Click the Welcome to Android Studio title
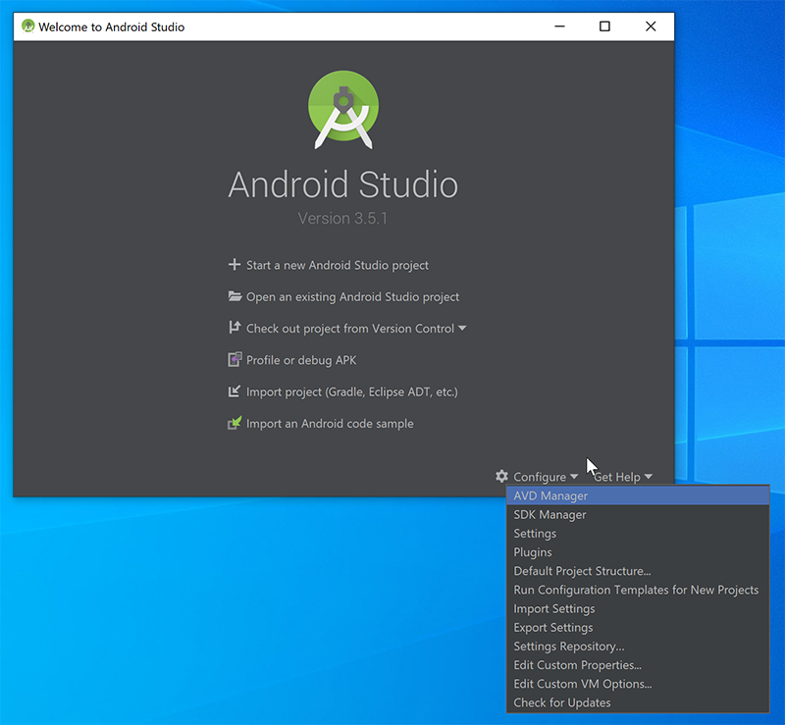 click(112, 27)
